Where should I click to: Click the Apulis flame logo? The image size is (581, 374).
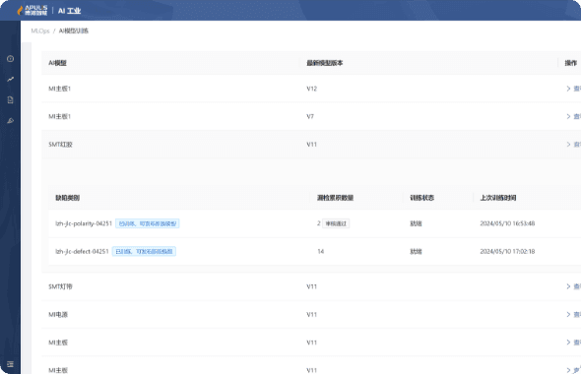coord(20,11)
